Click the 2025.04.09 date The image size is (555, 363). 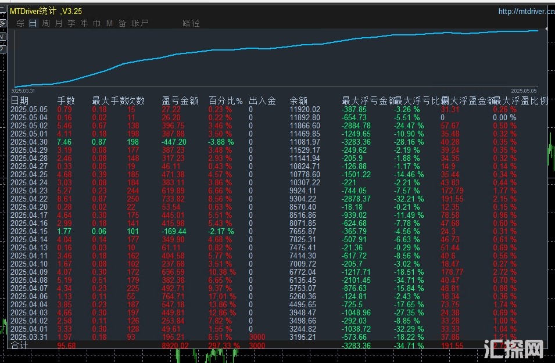29,272
